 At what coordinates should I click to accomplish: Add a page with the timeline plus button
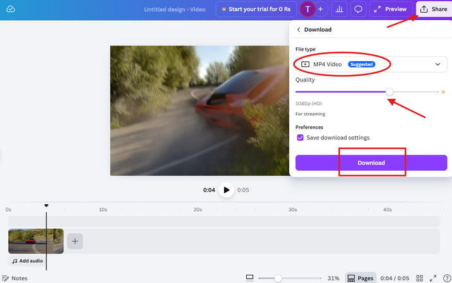coord(75,241)
